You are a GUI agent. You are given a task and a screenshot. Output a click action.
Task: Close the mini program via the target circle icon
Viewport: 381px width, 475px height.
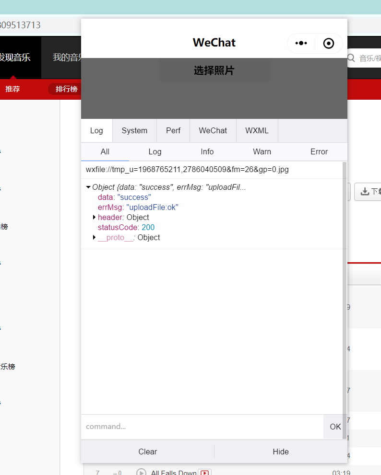pos(329,43)
